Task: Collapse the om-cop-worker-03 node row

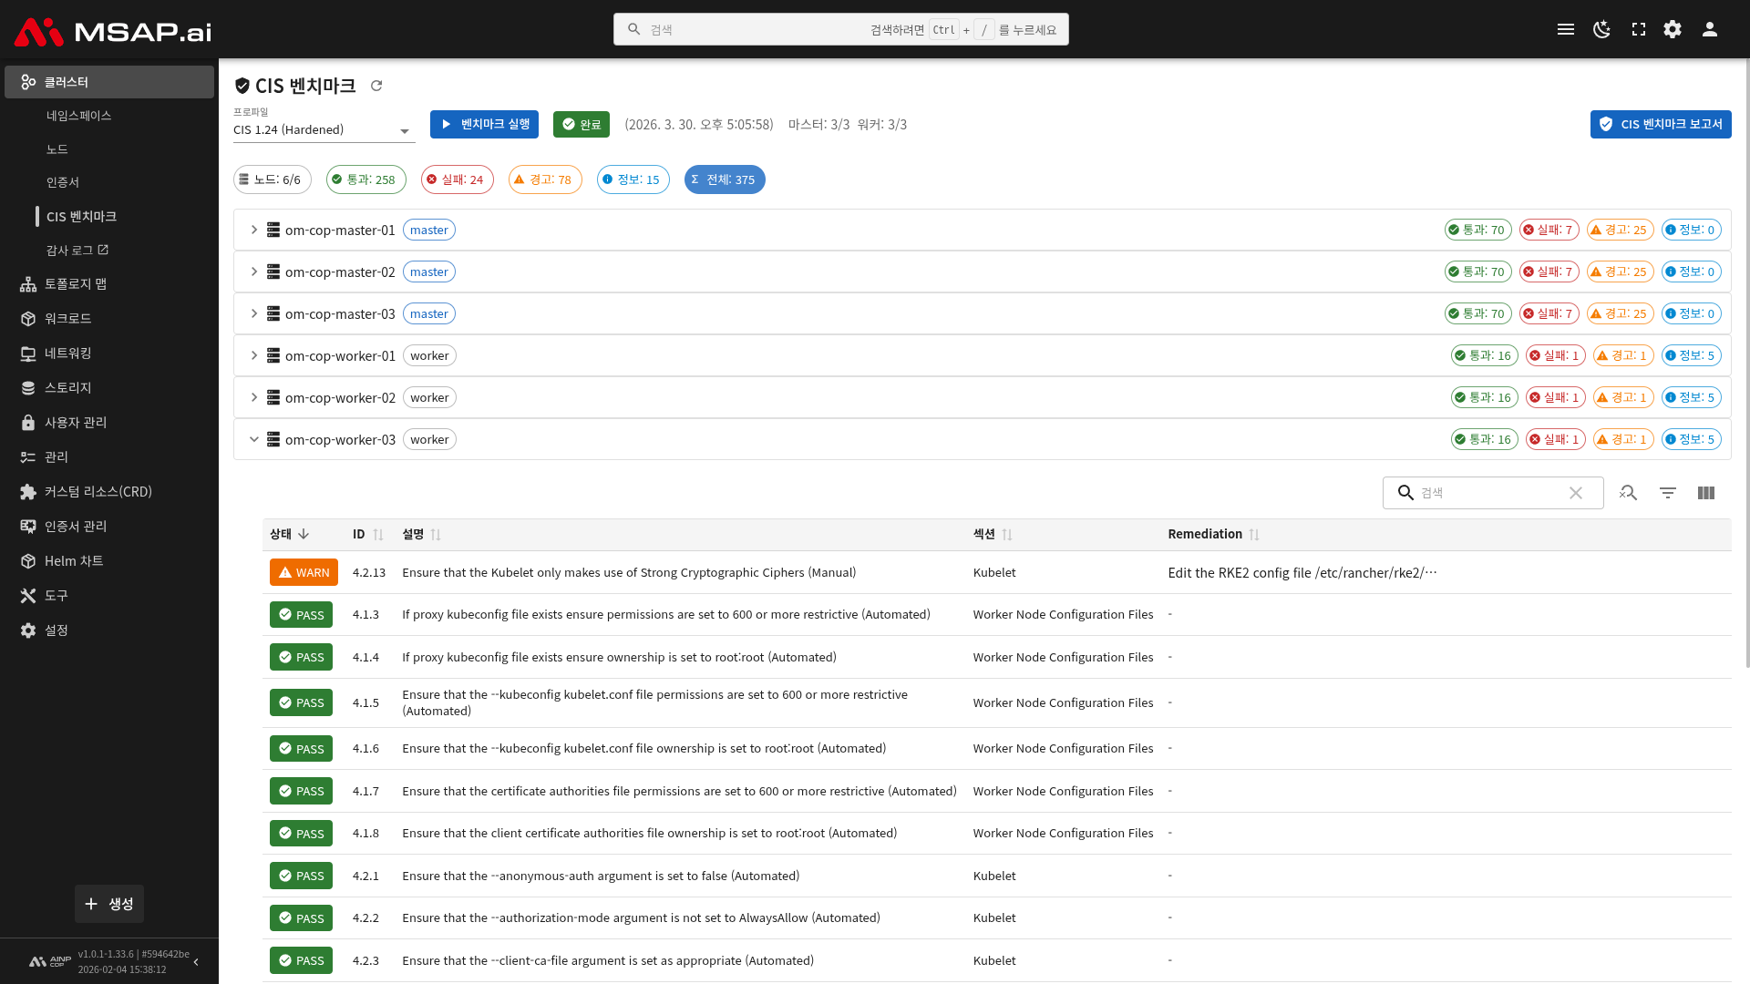Action: (254, 439)
